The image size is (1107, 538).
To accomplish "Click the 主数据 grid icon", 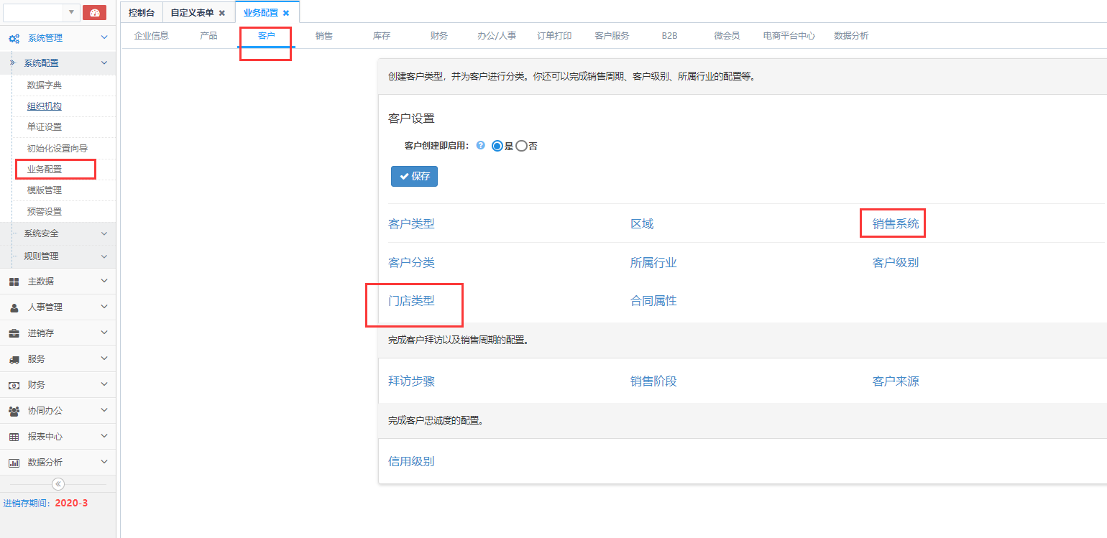I will coord(14,282).
